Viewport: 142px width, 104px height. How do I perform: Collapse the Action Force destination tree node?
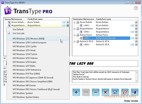tap(74, 35)
